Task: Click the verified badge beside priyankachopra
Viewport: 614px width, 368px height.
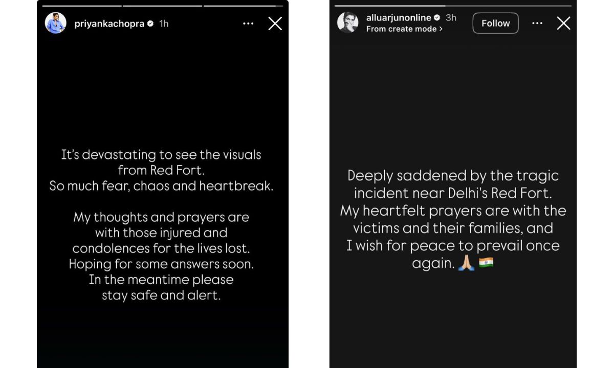Action: [x=149, y=23]
